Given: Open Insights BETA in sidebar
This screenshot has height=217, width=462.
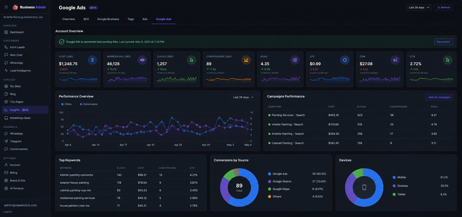Looking at the screenshot, I should (x=25, y=110).
